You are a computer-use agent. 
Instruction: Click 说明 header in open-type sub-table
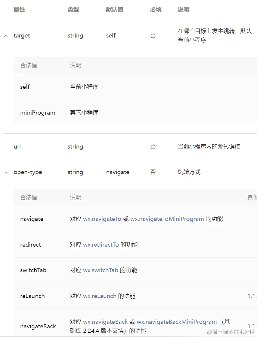[x=76, y=197]
